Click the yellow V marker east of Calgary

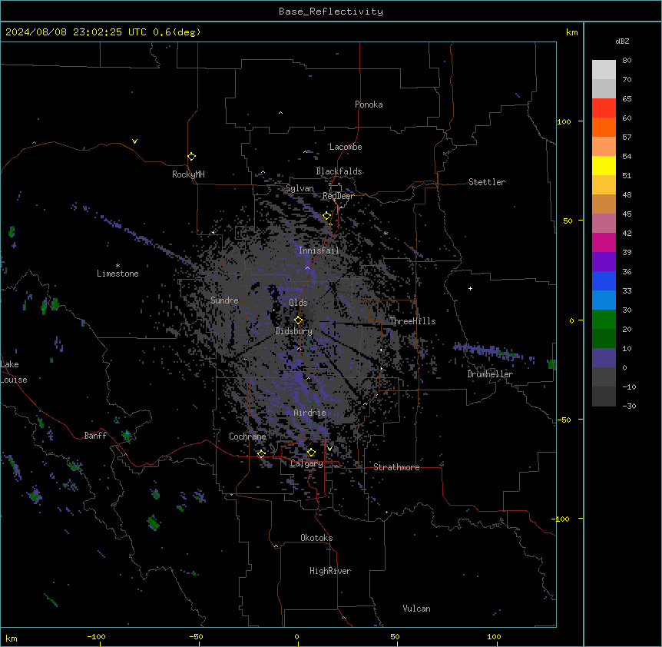pos(329,449)
